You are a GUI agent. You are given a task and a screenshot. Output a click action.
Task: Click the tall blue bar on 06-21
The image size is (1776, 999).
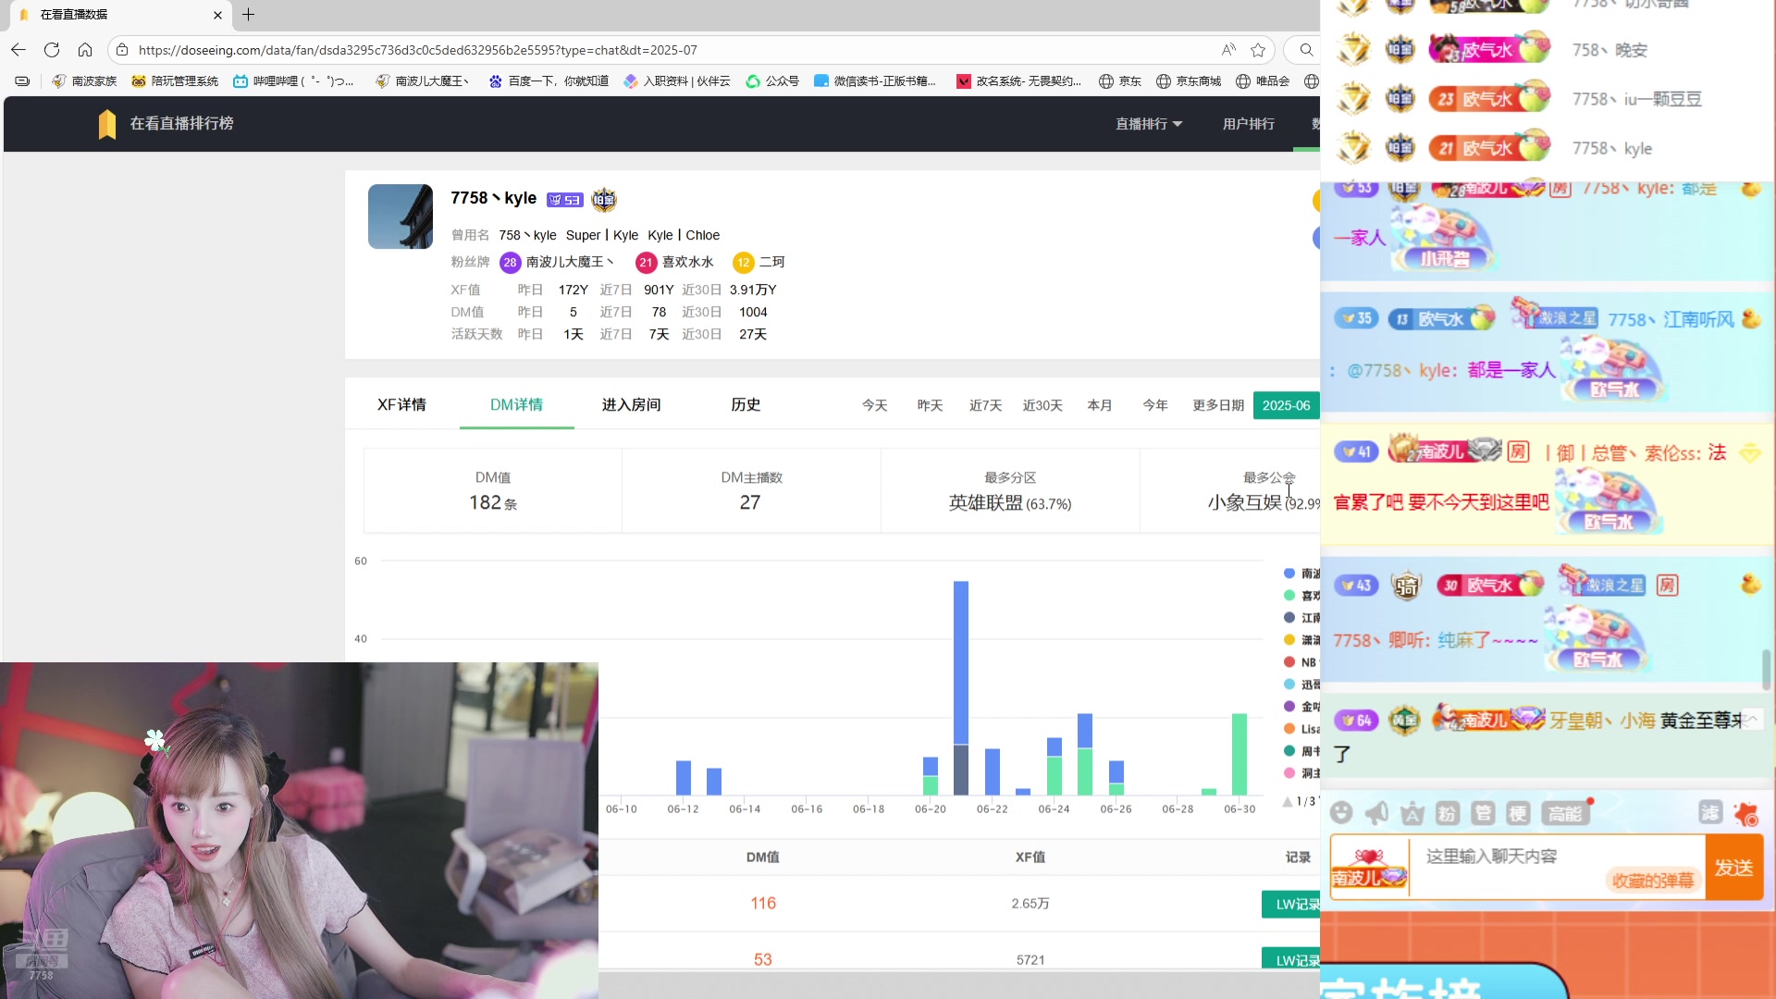[961, 662]
